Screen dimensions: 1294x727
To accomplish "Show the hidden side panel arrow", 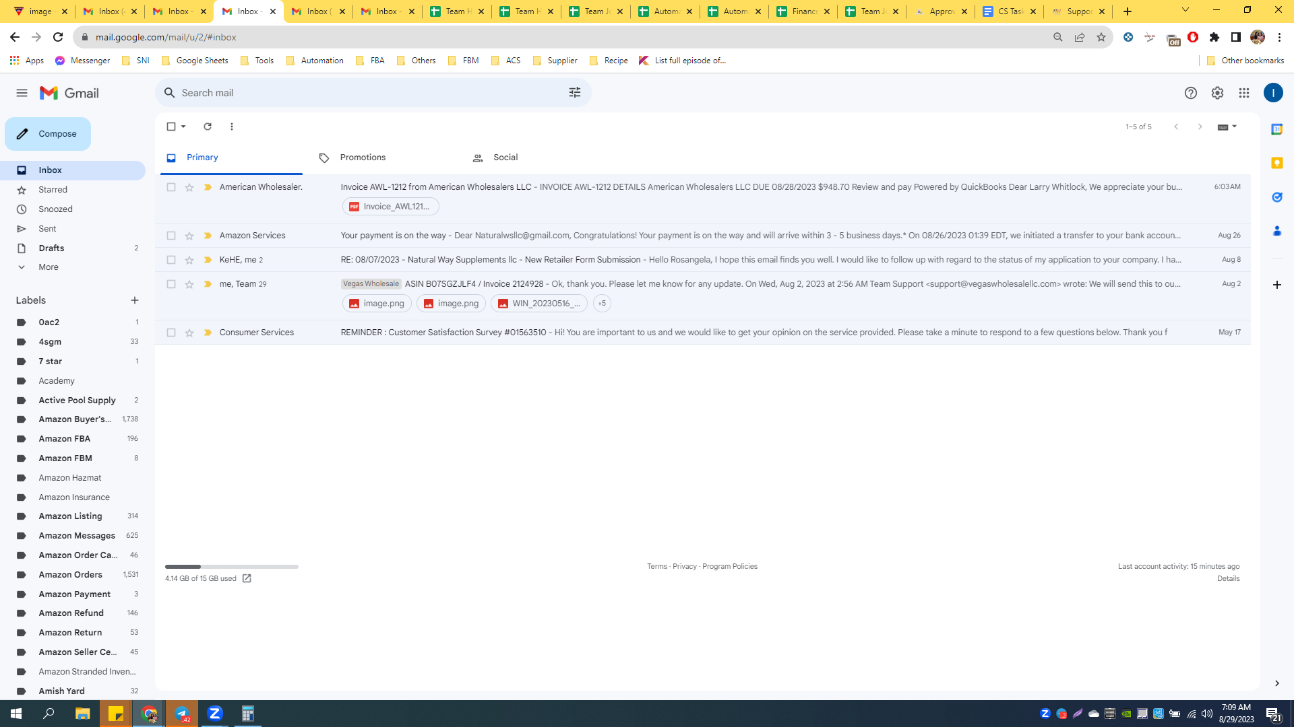I will 1276,683.
